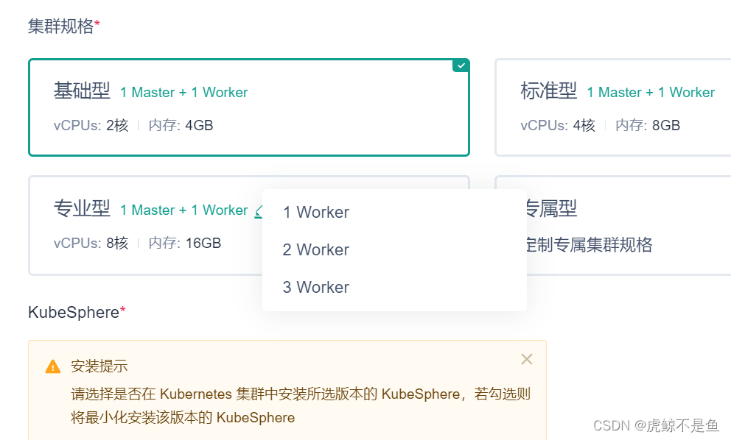
Task: Click the 'vCPUs: 2核' value
Action: click(x=91, y=125)
